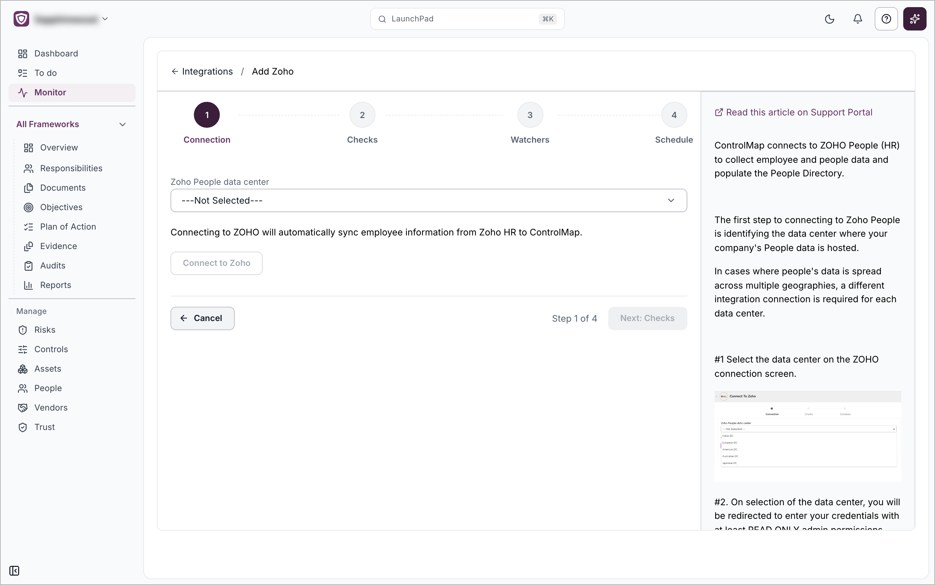Click the People icon under Manage
Viewport: 935px width, 585px height.
point(22,388)
